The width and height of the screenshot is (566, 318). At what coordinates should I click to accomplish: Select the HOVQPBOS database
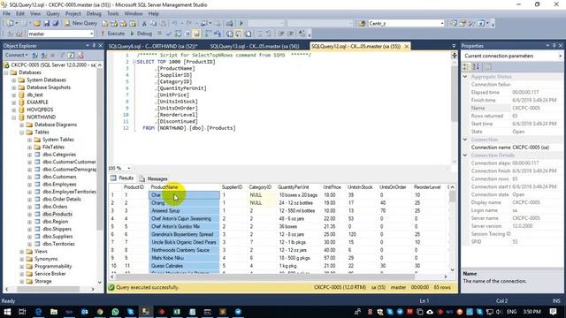40,110
